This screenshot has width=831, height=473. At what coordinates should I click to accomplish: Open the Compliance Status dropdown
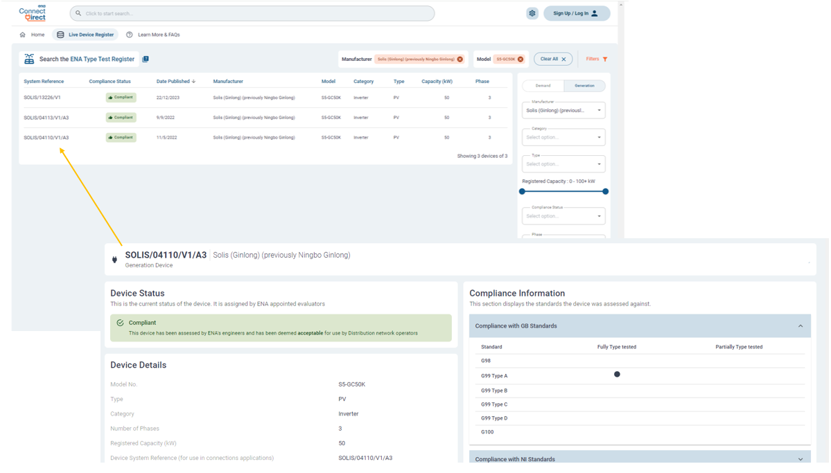pyautogui.click(x=563, y=216)
